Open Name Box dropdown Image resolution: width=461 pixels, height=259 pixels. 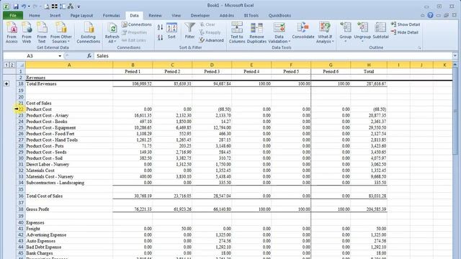60,56
